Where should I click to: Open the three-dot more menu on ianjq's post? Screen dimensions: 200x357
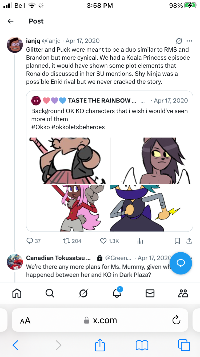coord(189,41)
